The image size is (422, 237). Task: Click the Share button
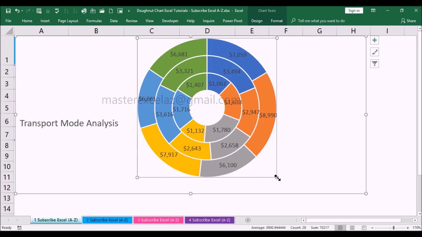408,21
